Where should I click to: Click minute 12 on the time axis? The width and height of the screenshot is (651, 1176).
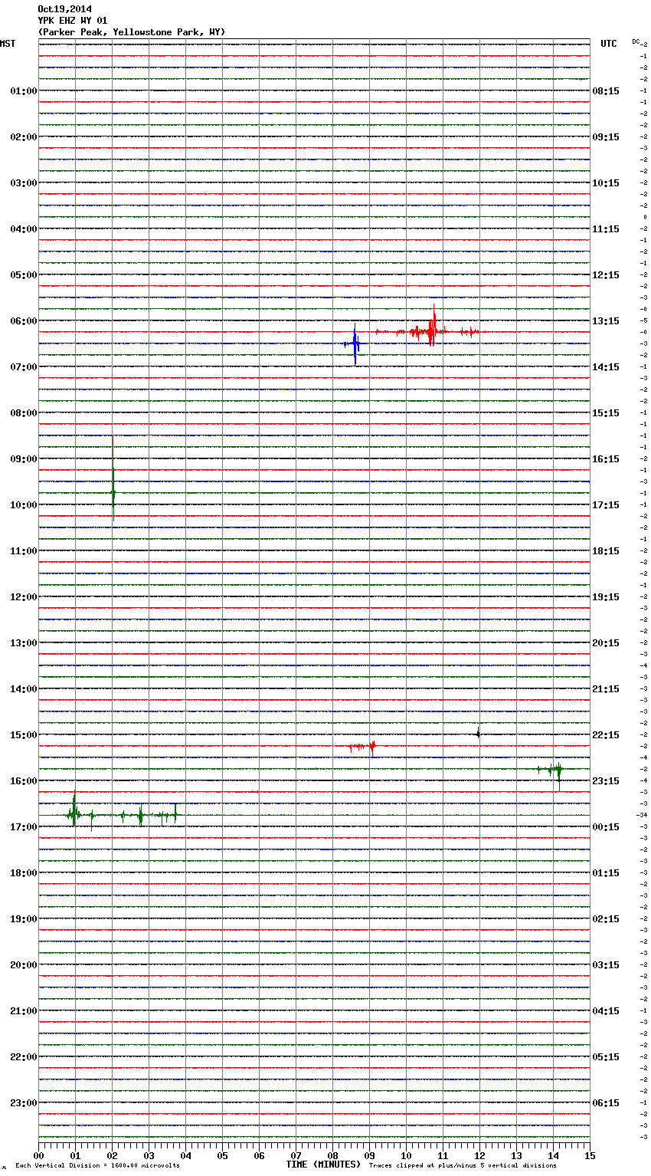[x=479, y=1155]
